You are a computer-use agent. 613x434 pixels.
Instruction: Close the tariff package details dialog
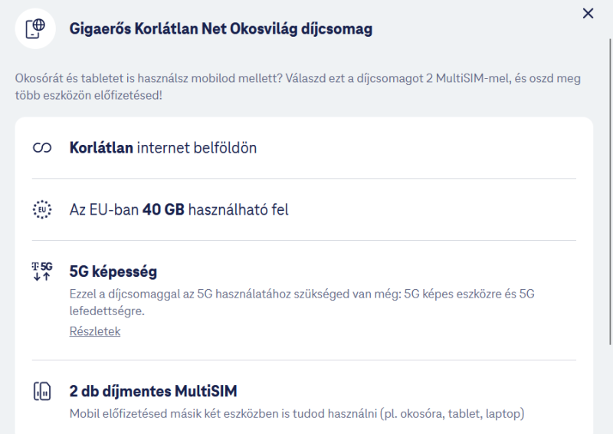pyautogui.click(x=588, y=14)
